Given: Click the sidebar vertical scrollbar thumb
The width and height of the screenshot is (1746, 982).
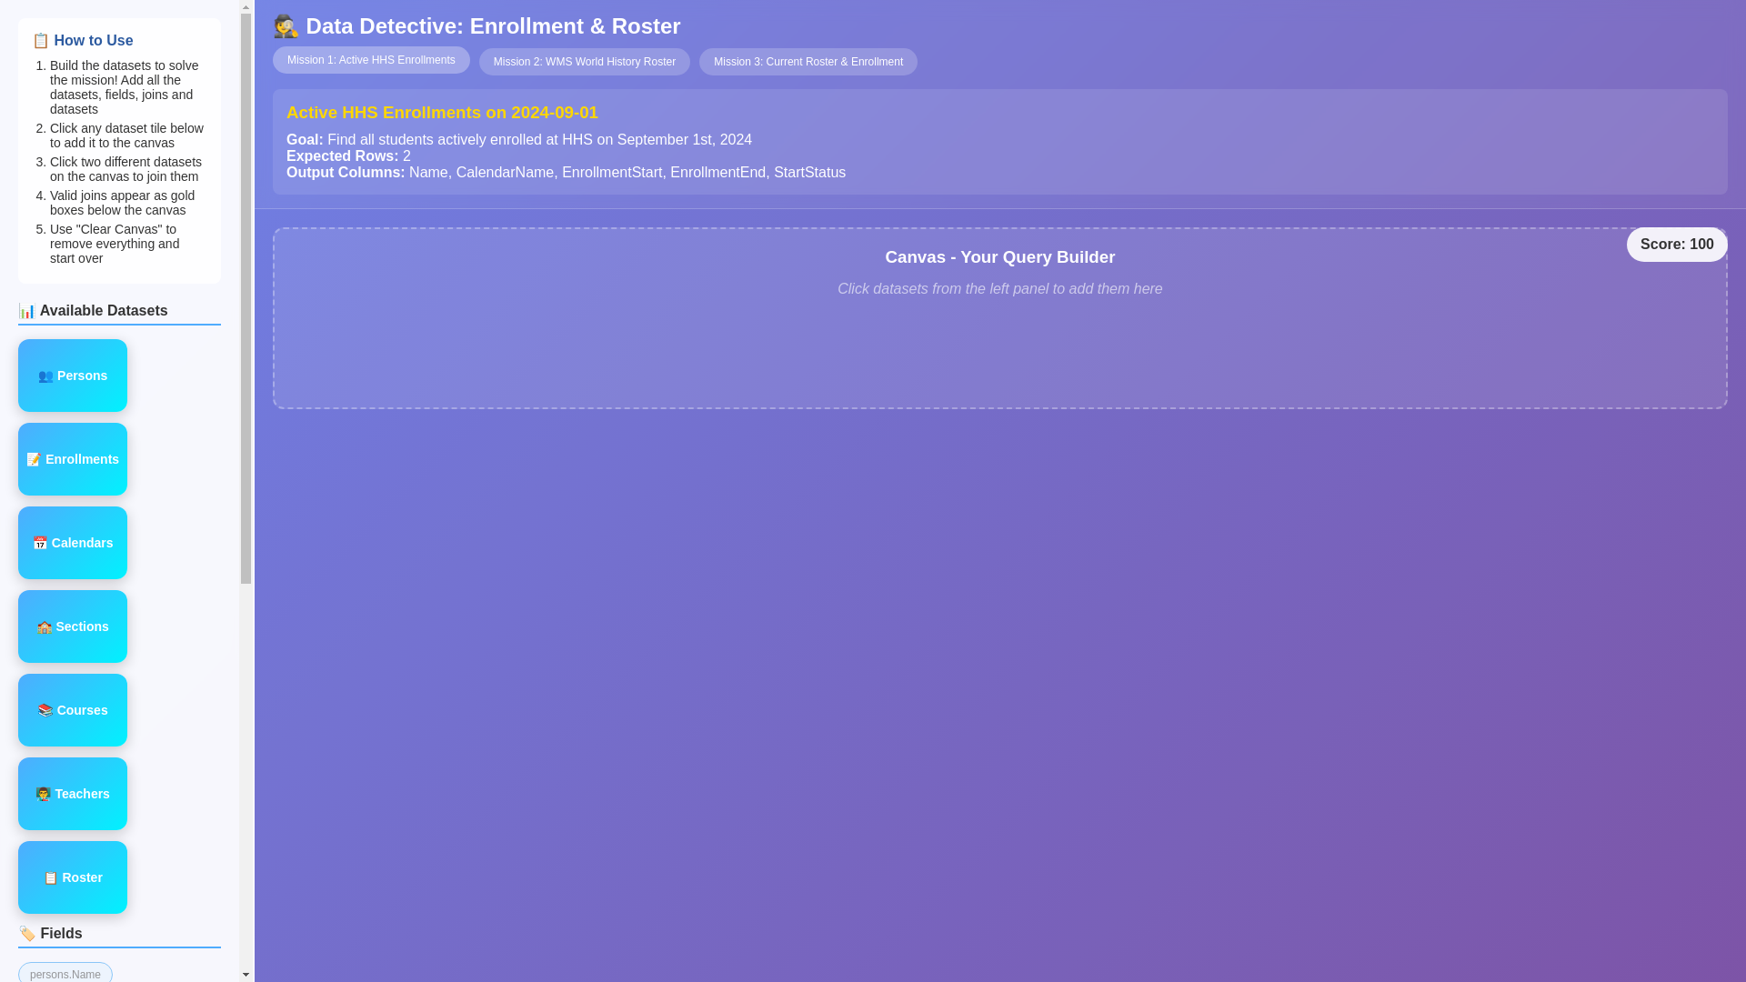Looking at the screenshot, I should point(246,298).
